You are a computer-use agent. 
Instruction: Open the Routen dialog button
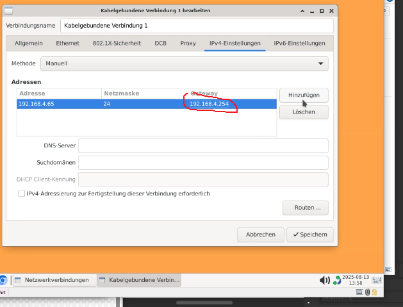(x=305, y=208)
